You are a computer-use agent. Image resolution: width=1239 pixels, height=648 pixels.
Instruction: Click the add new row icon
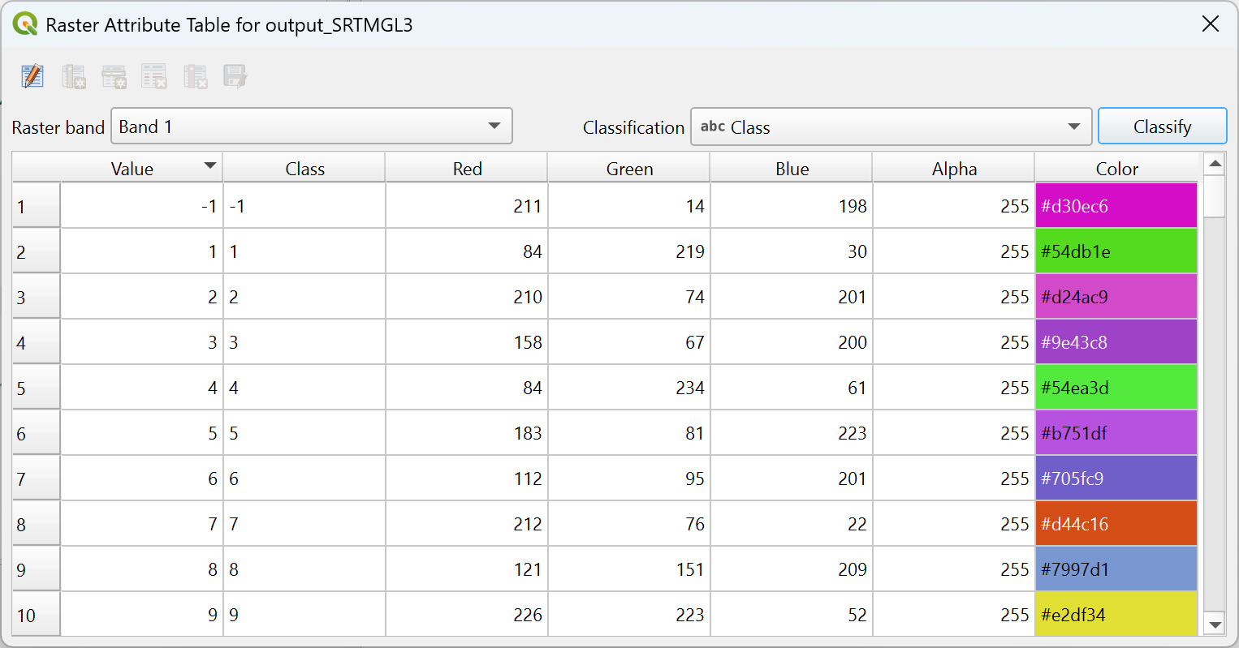[114, 76]
